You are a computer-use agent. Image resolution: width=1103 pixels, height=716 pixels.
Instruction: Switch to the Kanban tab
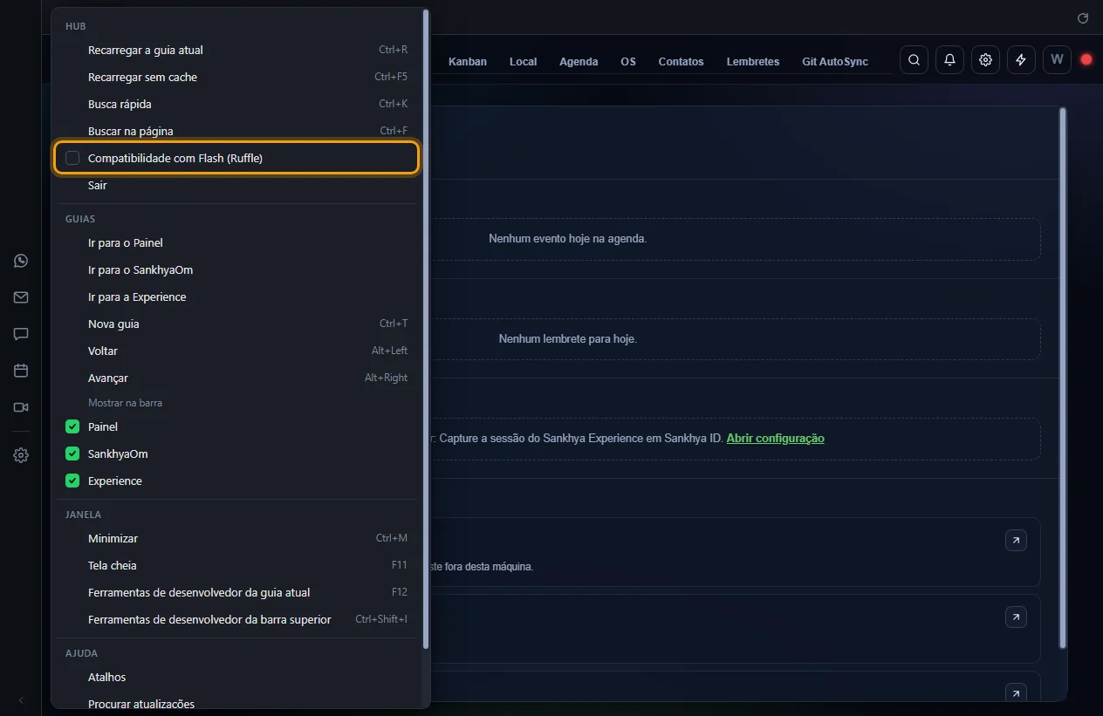click(468, 61)
